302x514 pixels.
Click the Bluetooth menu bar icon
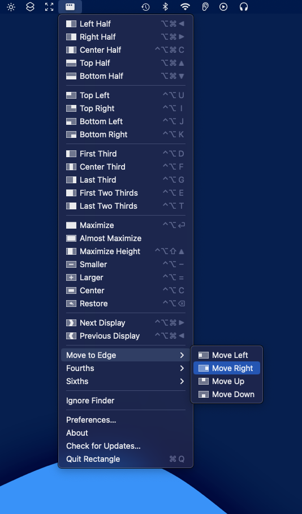(x=165, y=7)
